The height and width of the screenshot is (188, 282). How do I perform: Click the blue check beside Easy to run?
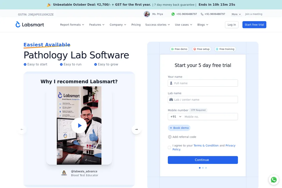tap(61, 64)
